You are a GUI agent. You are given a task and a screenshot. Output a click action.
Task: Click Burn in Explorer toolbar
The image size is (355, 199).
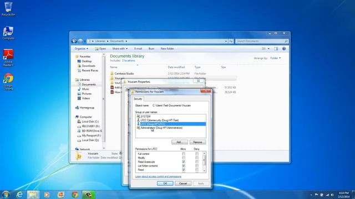[151, 49]
